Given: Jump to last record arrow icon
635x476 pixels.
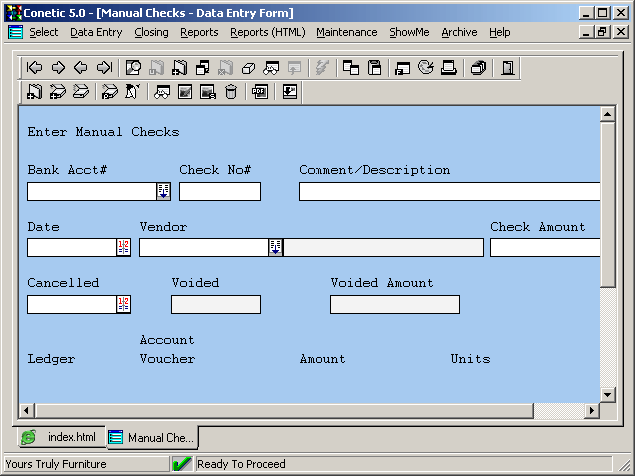Looking at the screenshot, I should pyautogui.click(x=104, y=68).
